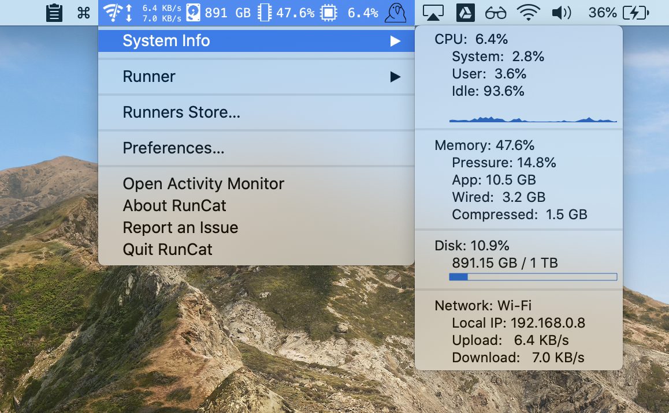Open the Google Drive menu bar icon
Screen dimensions: 669x413
coord(466,13)
